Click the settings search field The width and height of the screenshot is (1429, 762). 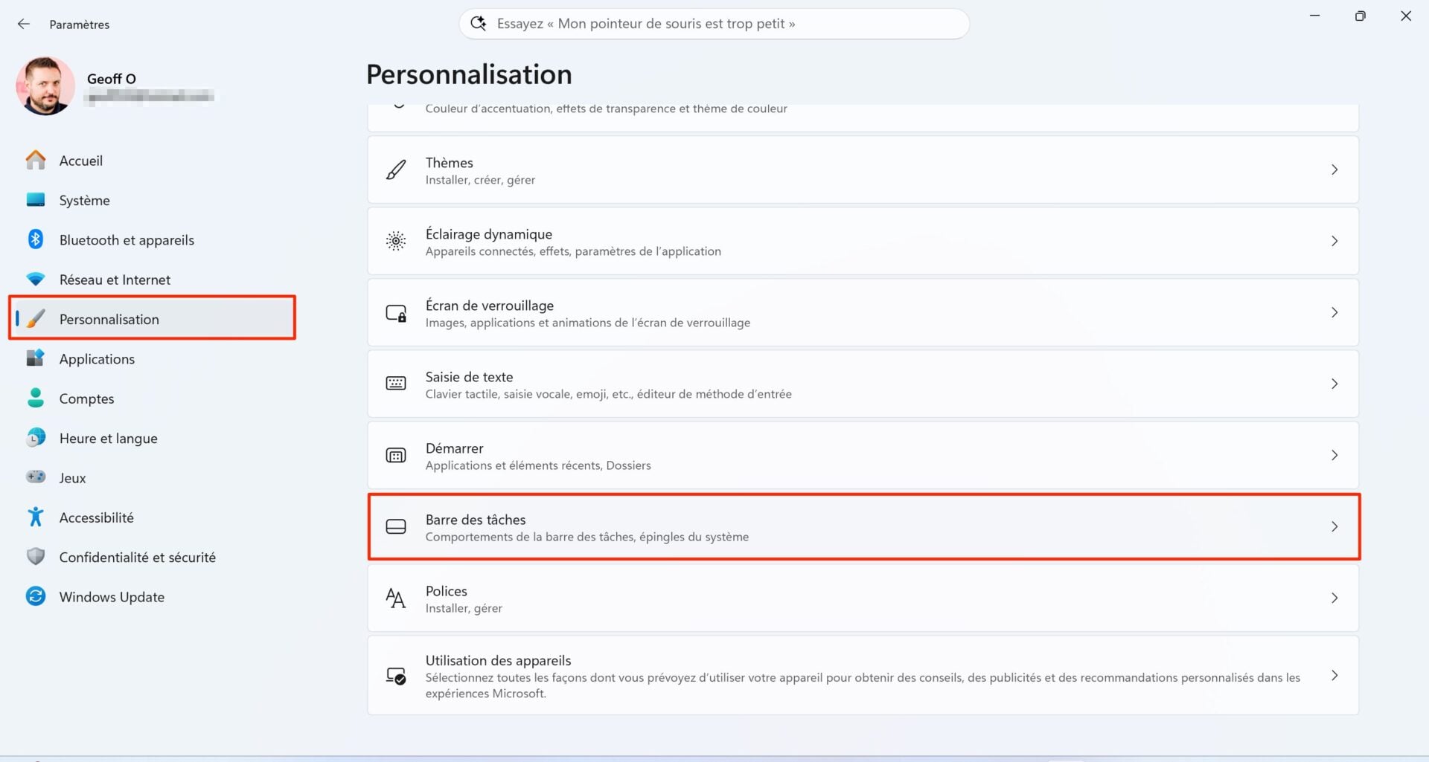pyautogui.click(x=714, y=24)
